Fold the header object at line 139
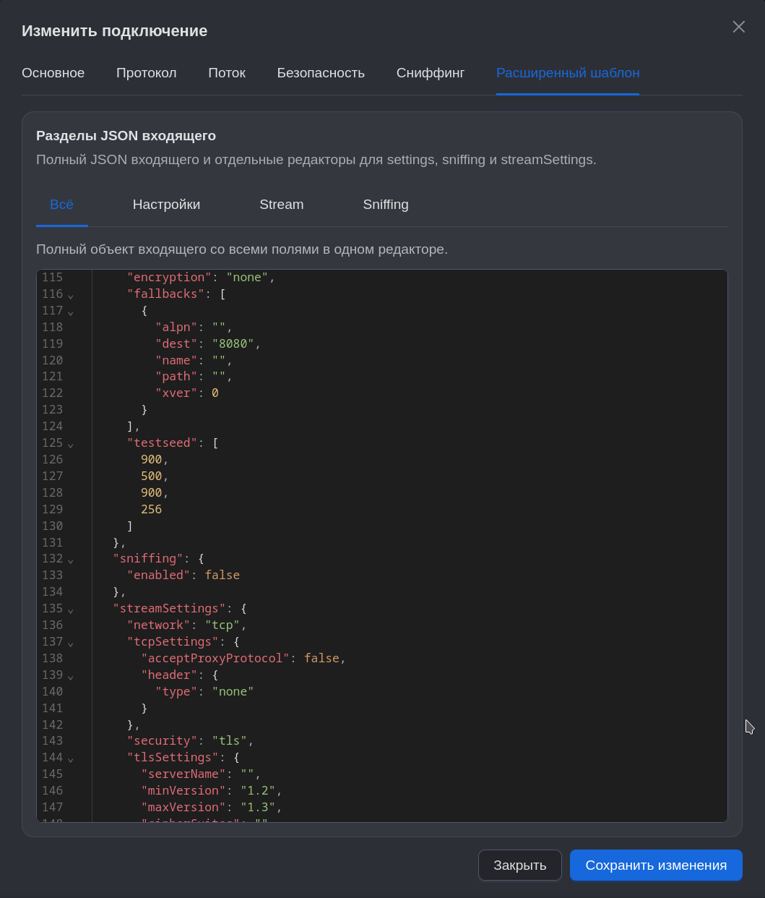765x898 pixels. coord(71,676)
